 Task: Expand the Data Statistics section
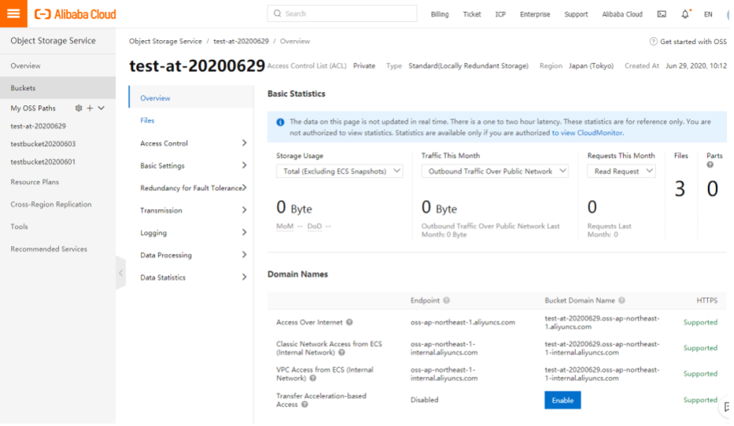pos(193,277)
